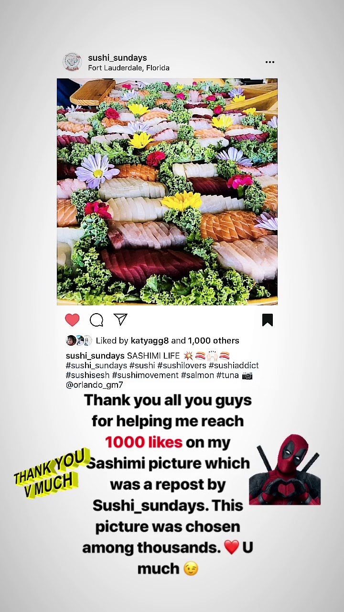Viewport: 344px width, 612px height.
Task: Open katyagg8 profile from likes line
Action: click(150, 340)
